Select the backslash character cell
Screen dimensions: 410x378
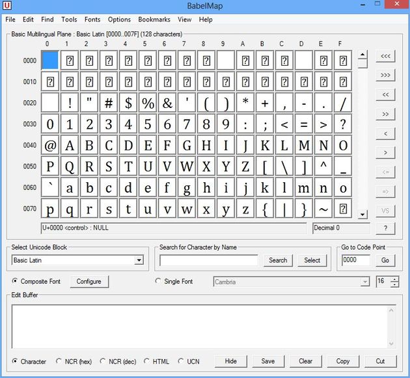[x=284, y=167]
